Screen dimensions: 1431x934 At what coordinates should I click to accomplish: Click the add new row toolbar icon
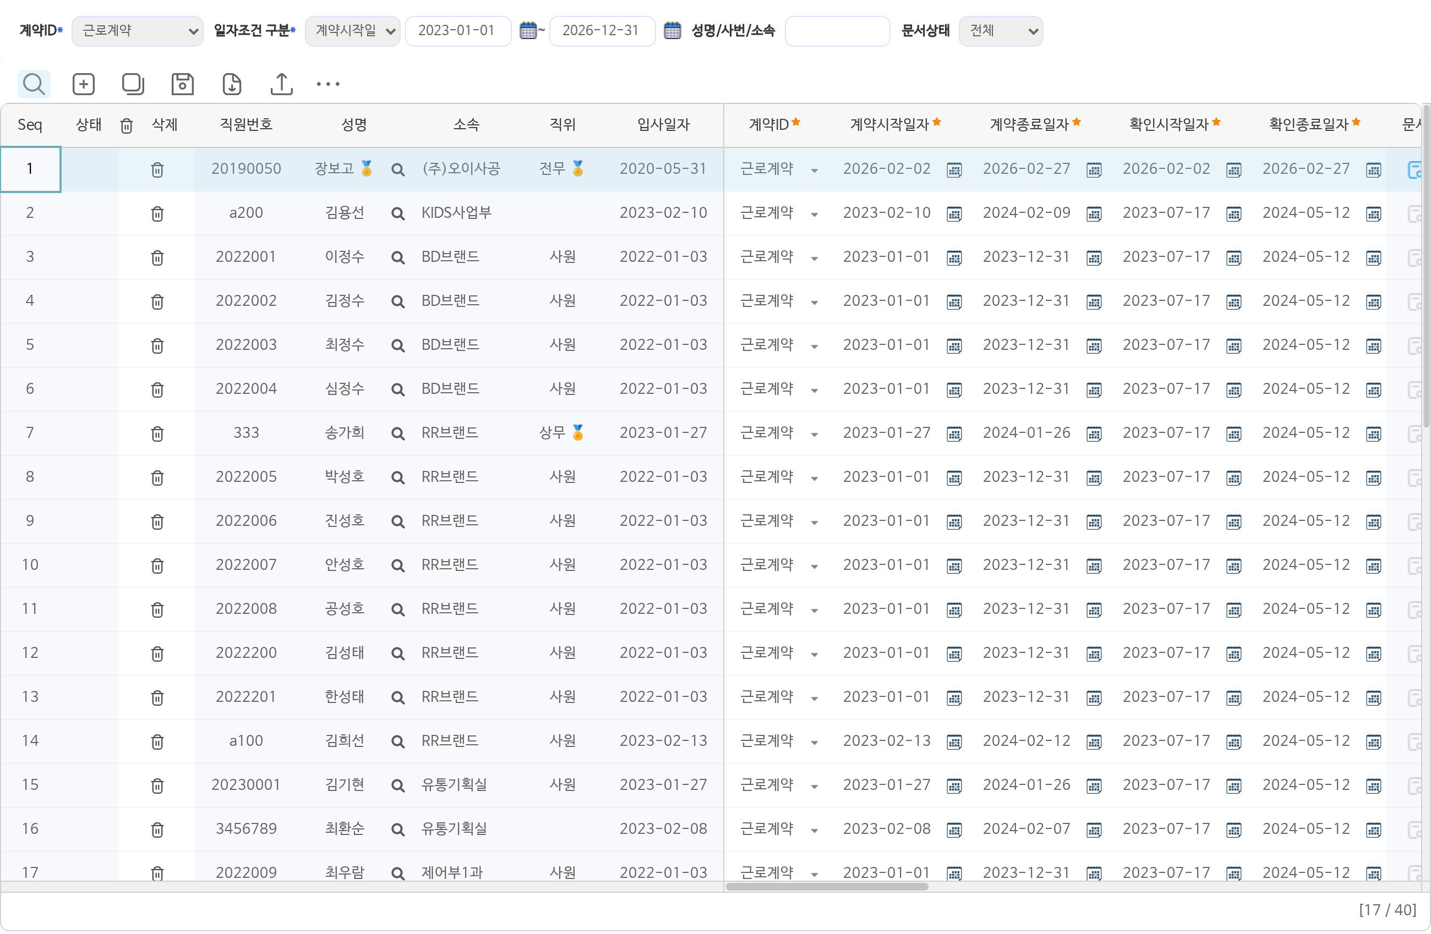coord(84,84)
